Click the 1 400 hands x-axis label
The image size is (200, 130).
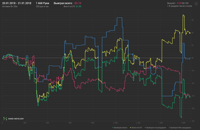point(161,123)
